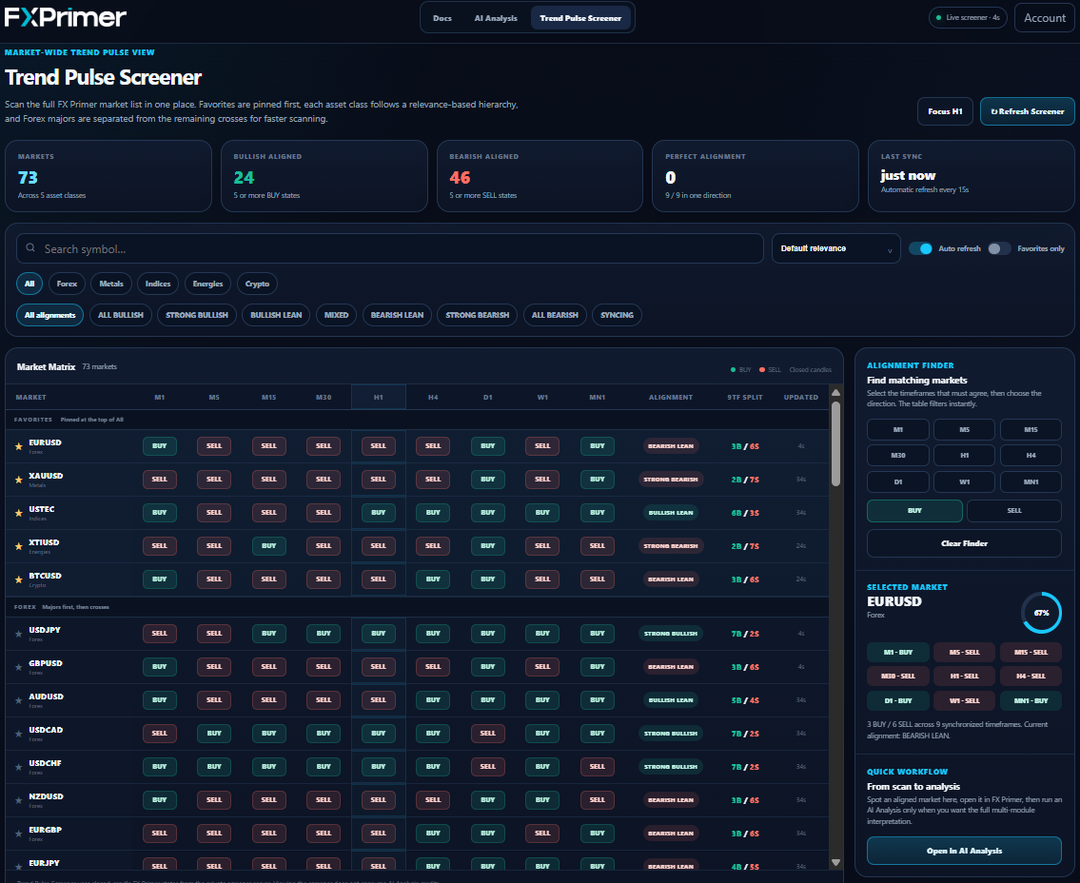Filter markets by Energies
This screenshot has height=883, width=1080.
(207, 284)
